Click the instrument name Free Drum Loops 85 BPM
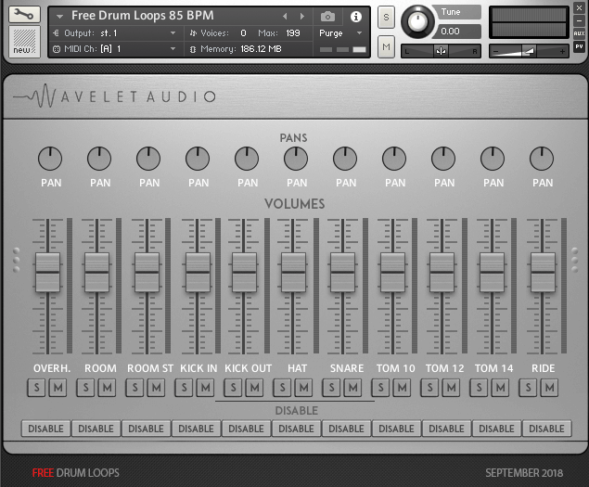 coord(143,16)
